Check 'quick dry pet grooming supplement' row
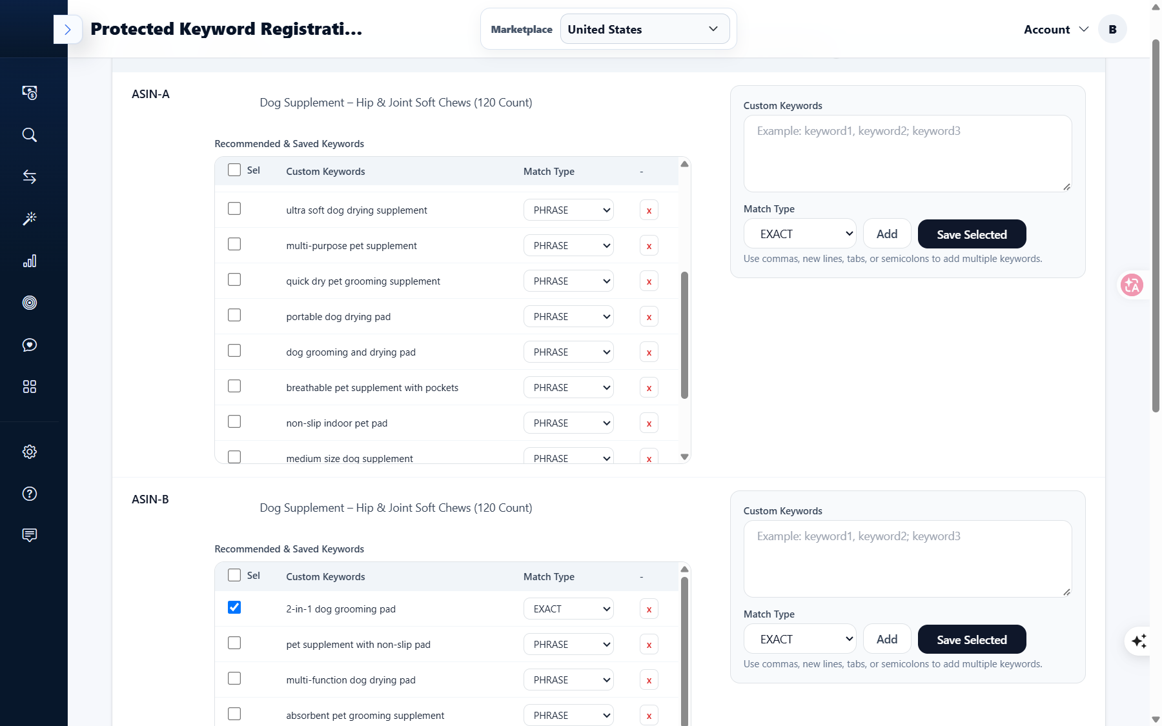 234,279
